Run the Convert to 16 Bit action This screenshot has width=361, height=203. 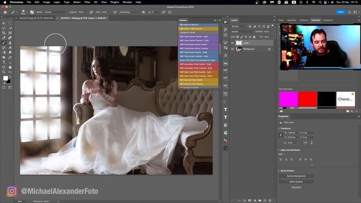pos(198,33)
